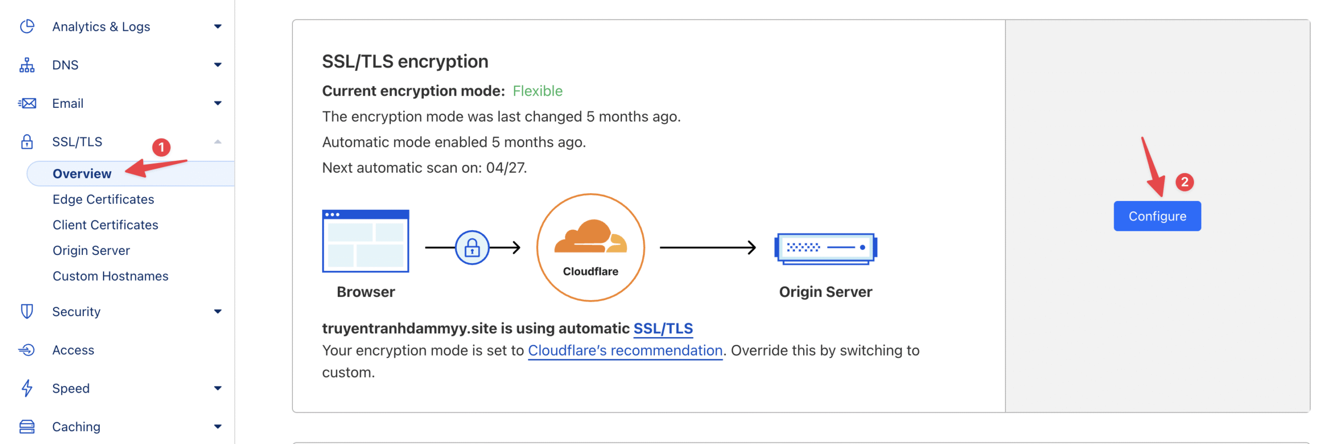
Task: Collapse the SSL/TLS section arrow
Action: click(218, 142)
